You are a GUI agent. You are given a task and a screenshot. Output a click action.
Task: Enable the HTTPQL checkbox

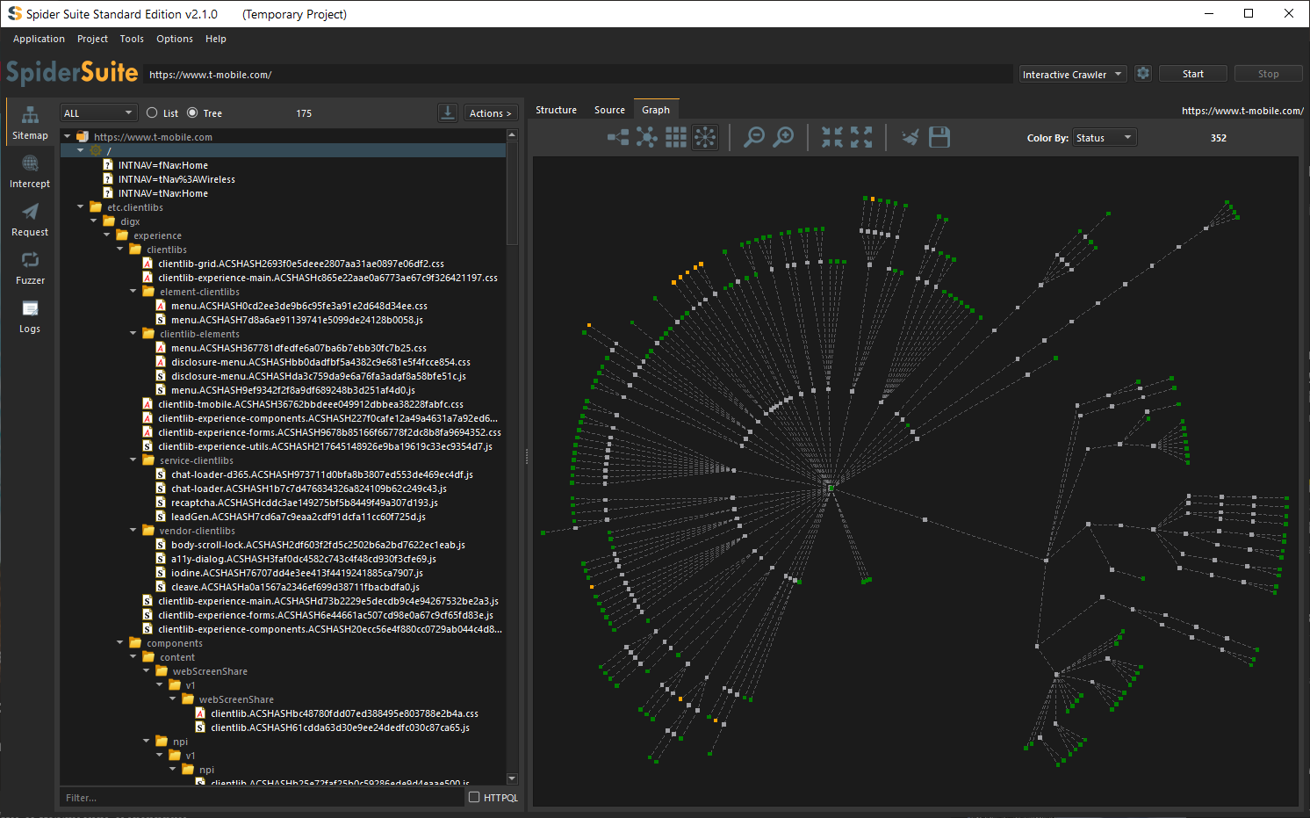pos(474,797)
